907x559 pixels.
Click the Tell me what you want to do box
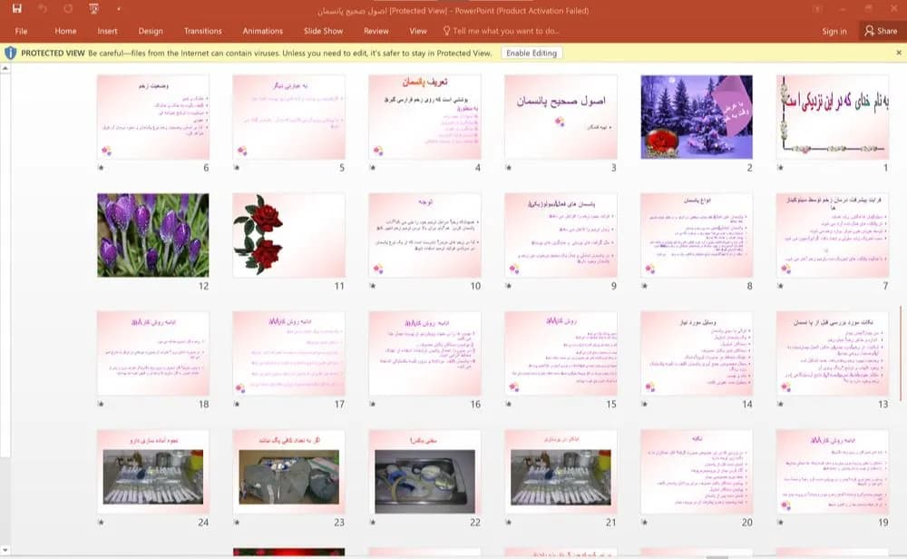click(501, 31)
